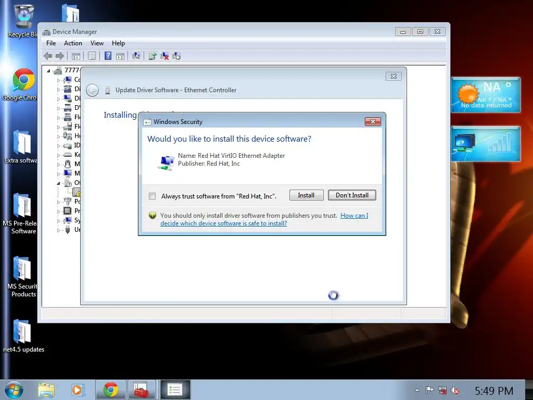Select the MS Security Products desktop folder

(x=22, y=277)
